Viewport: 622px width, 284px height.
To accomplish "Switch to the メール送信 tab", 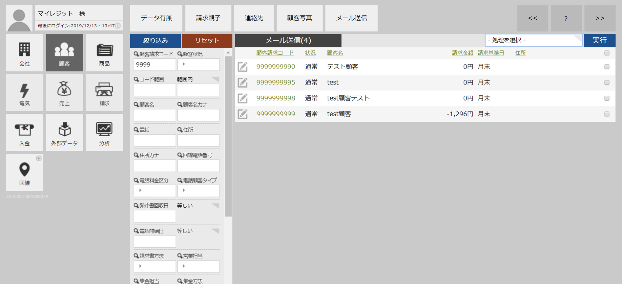I will [351, 18].
